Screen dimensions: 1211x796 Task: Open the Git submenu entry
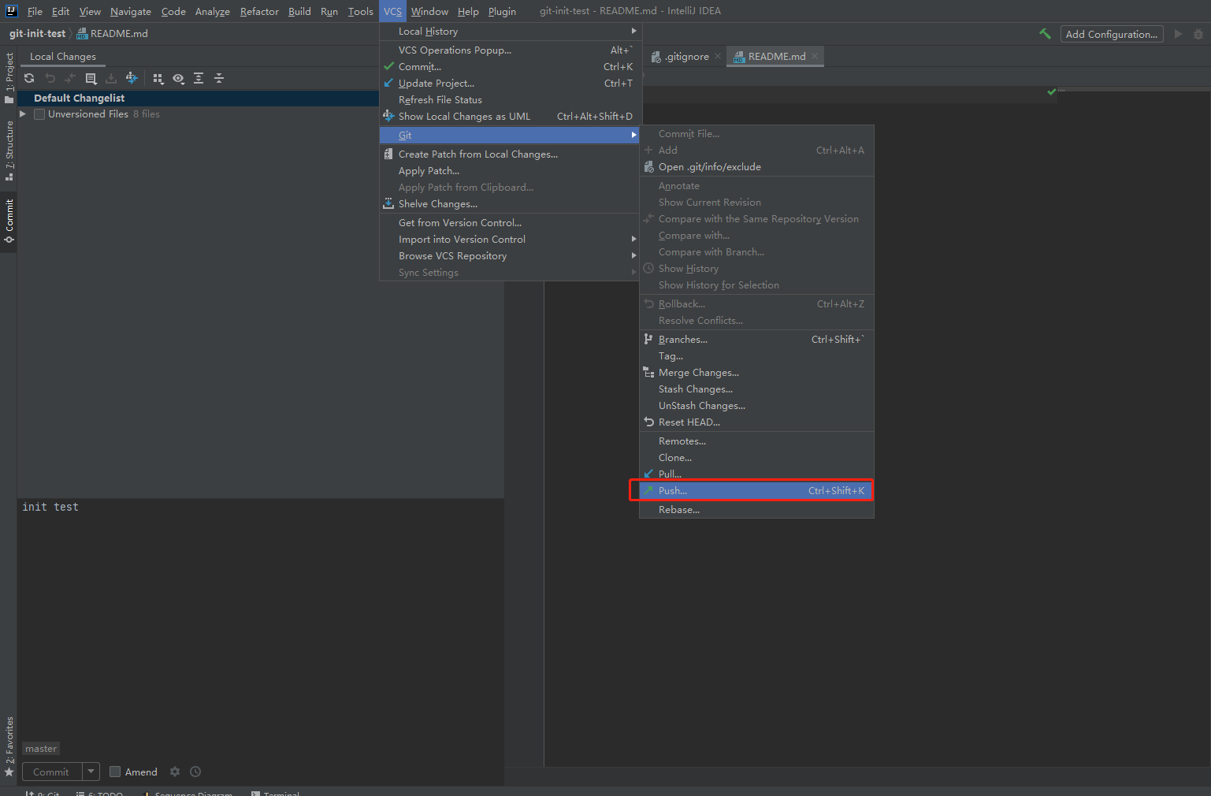(x=509, y=136)
